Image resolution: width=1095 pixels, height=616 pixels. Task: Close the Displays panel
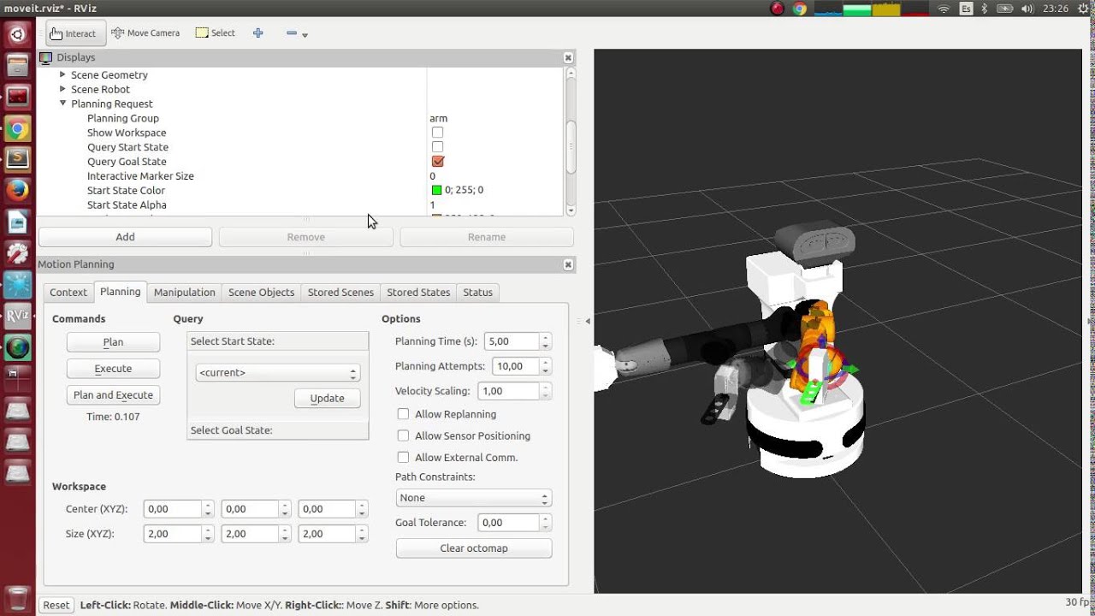pos(568,57)
